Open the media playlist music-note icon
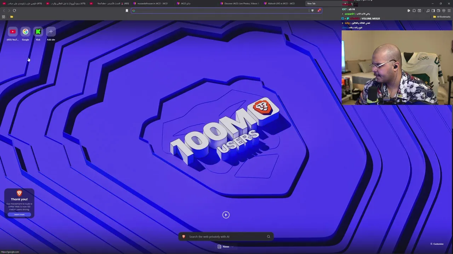This screenshot has width=453, height=254. pyautogui.click(x=428, y=11)
